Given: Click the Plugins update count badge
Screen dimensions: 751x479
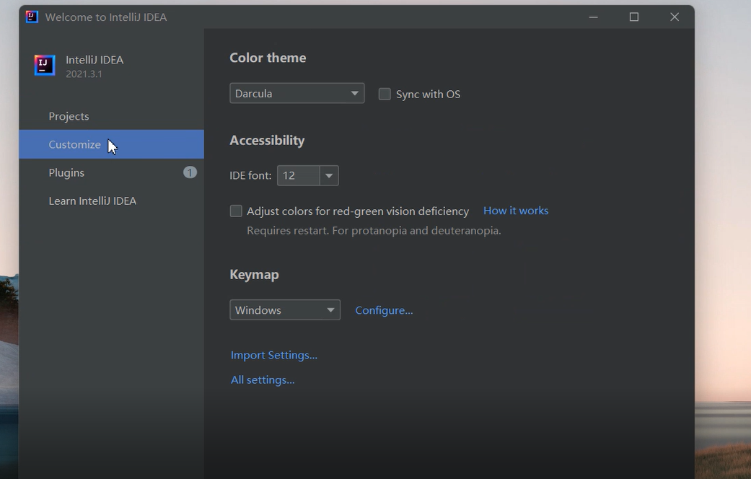Looking at the screenshot, I should (190, 172).
